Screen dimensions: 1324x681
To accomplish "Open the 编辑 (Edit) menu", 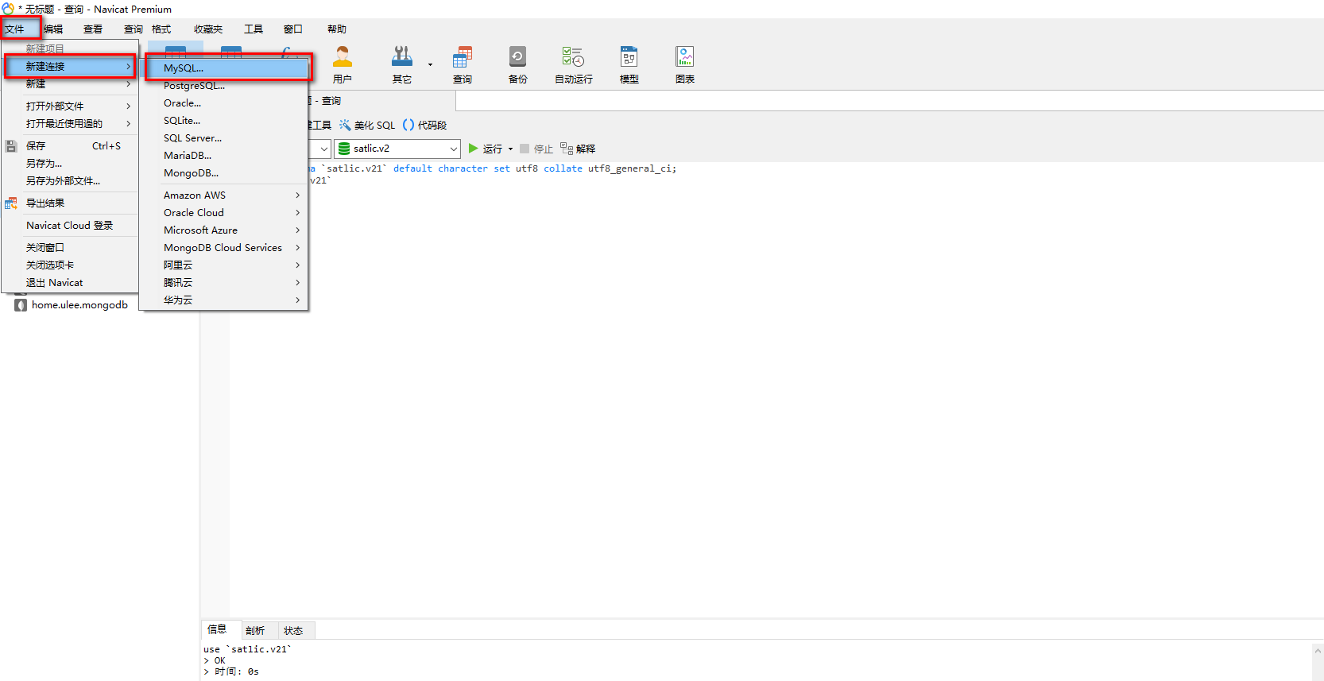I will pyautogui.click(x=53, y=29).
